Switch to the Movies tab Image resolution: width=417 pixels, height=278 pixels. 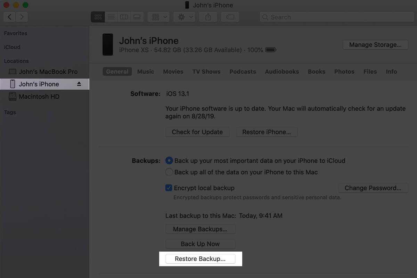pyautogui.click(x=173, y=72)
